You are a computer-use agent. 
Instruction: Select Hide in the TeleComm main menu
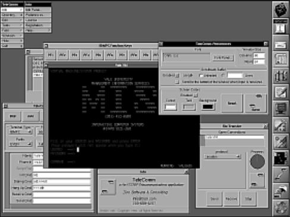point(12,40)
